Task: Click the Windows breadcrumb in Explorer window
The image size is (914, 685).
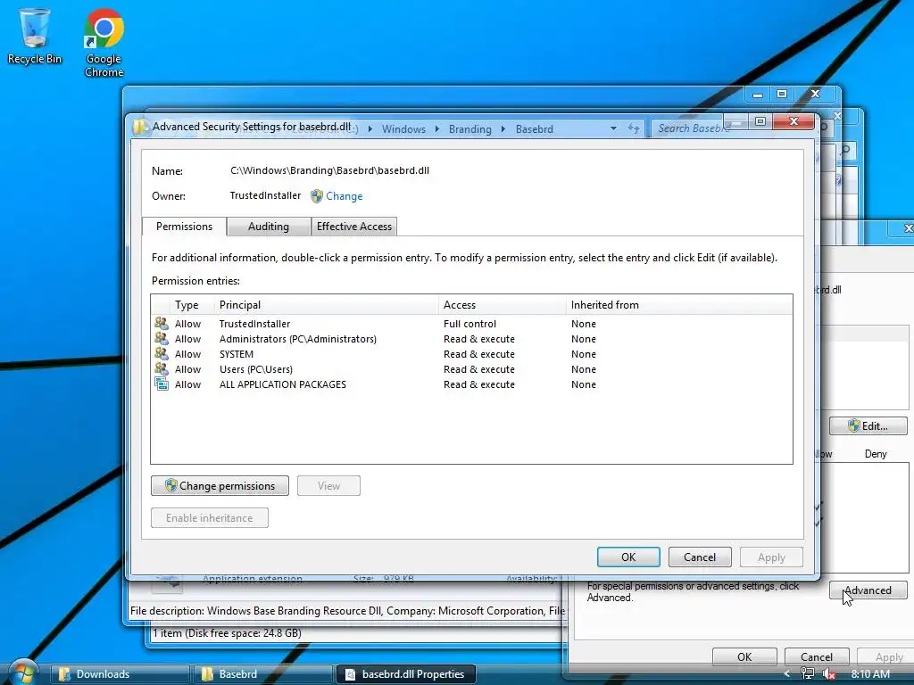Action: click(403, 129)
